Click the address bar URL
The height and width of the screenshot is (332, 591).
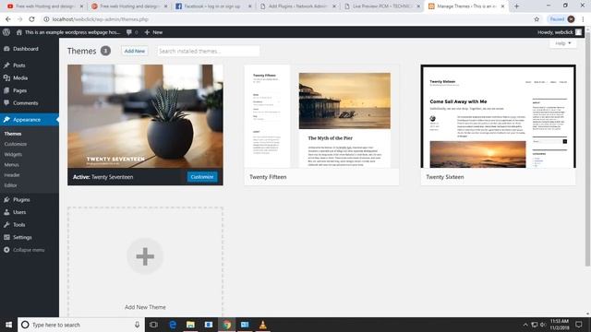tap(101, 19)
